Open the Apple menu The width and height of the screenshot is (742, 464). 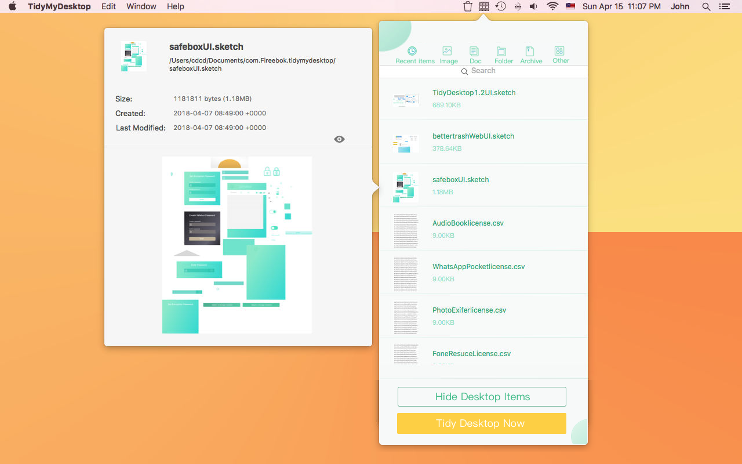click(x=13, y=6)
